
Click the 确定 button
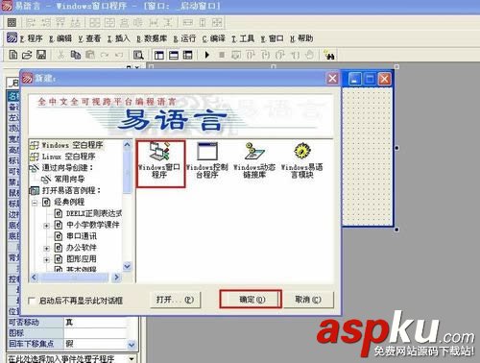pyautogui.click(x=251, y=300)
